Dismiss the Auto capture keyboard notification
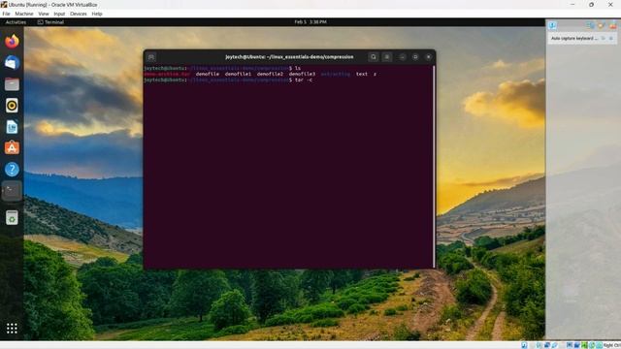The height and width of the screenshot is (349, 621). (611, 39)
